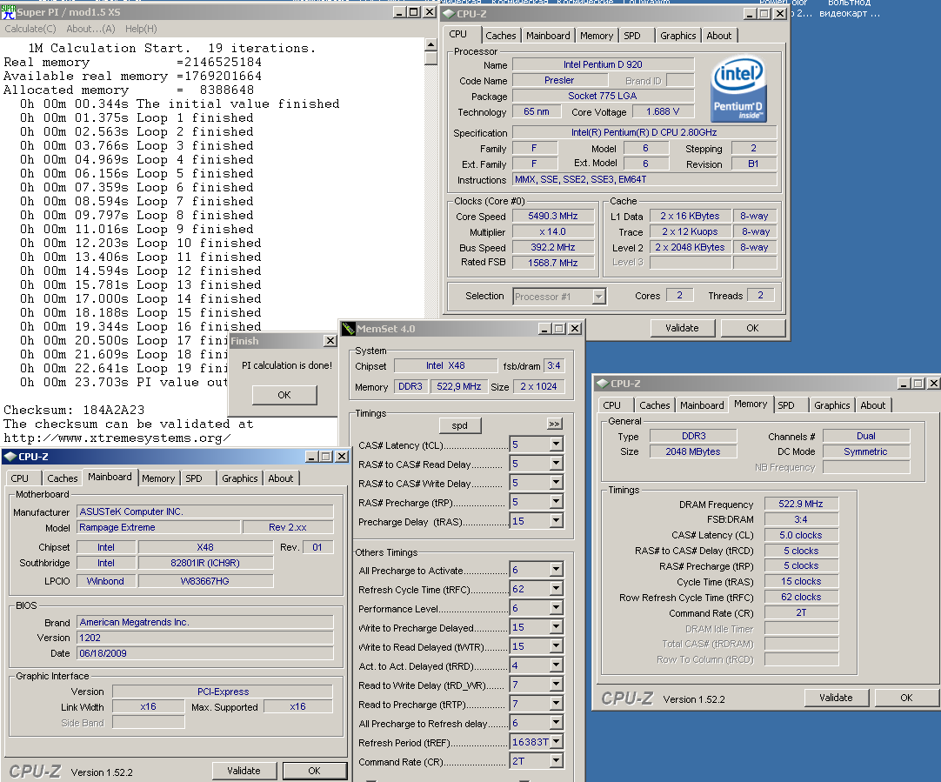
Task: Click the spd button in MemSet
Action: pos(460,424)
